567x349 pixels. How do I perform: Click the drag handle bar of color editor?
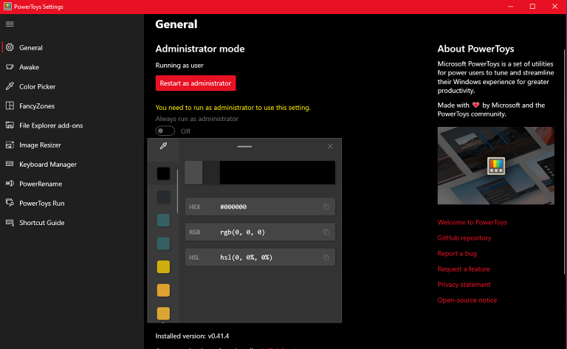pyautogui.click(x=244, y=146)
